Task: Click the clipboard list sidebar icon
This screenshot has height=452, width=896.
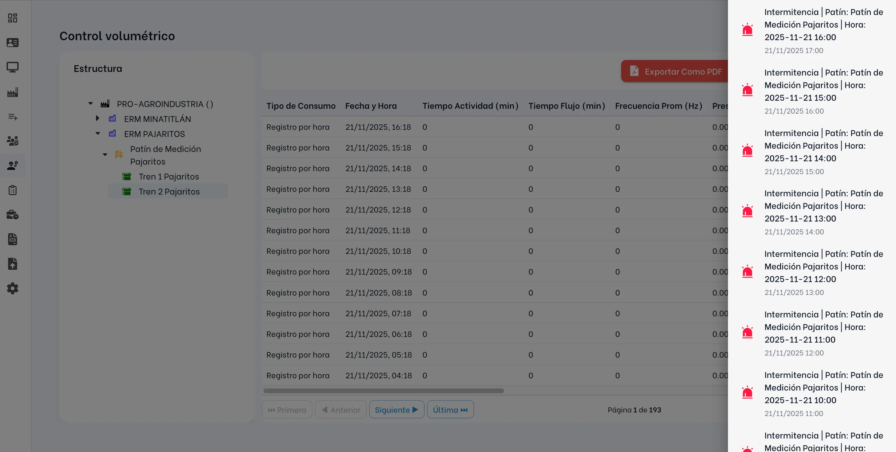Action: pos(13,190)
